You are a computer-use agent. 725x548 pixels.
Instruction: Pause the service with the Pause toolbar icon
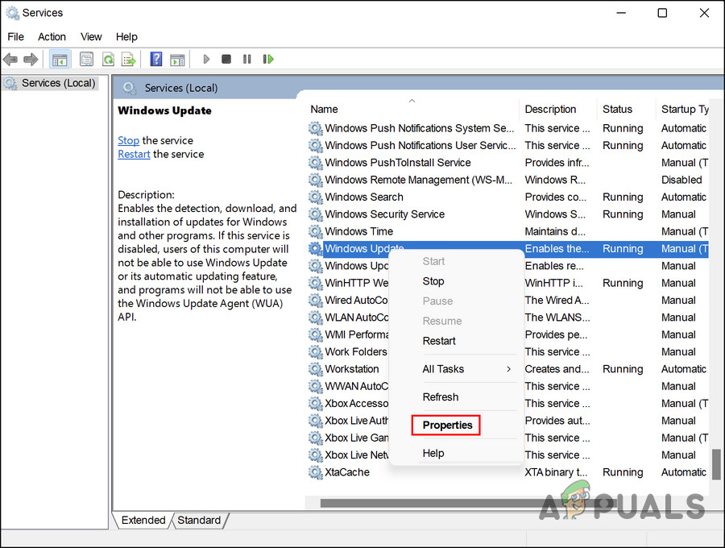pyautogui.click(x=246, y=58)
